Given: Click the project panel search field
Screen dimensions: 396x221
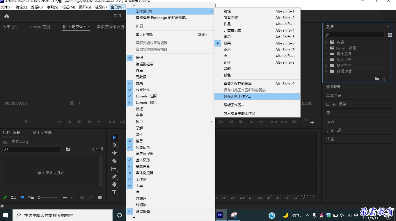Looking at the screenshot, I should click(x=32, y=149).
